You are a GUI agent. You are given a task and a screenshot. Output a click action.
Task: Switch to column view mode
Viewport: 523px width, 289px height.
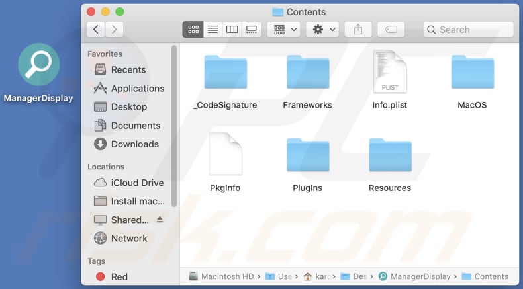pos(232,30)
